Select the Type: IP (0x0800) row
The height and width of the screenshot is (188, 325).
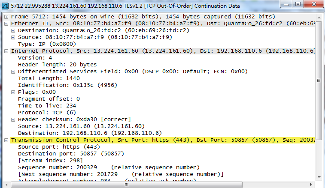pyautogui.click(x=47, y=44)
